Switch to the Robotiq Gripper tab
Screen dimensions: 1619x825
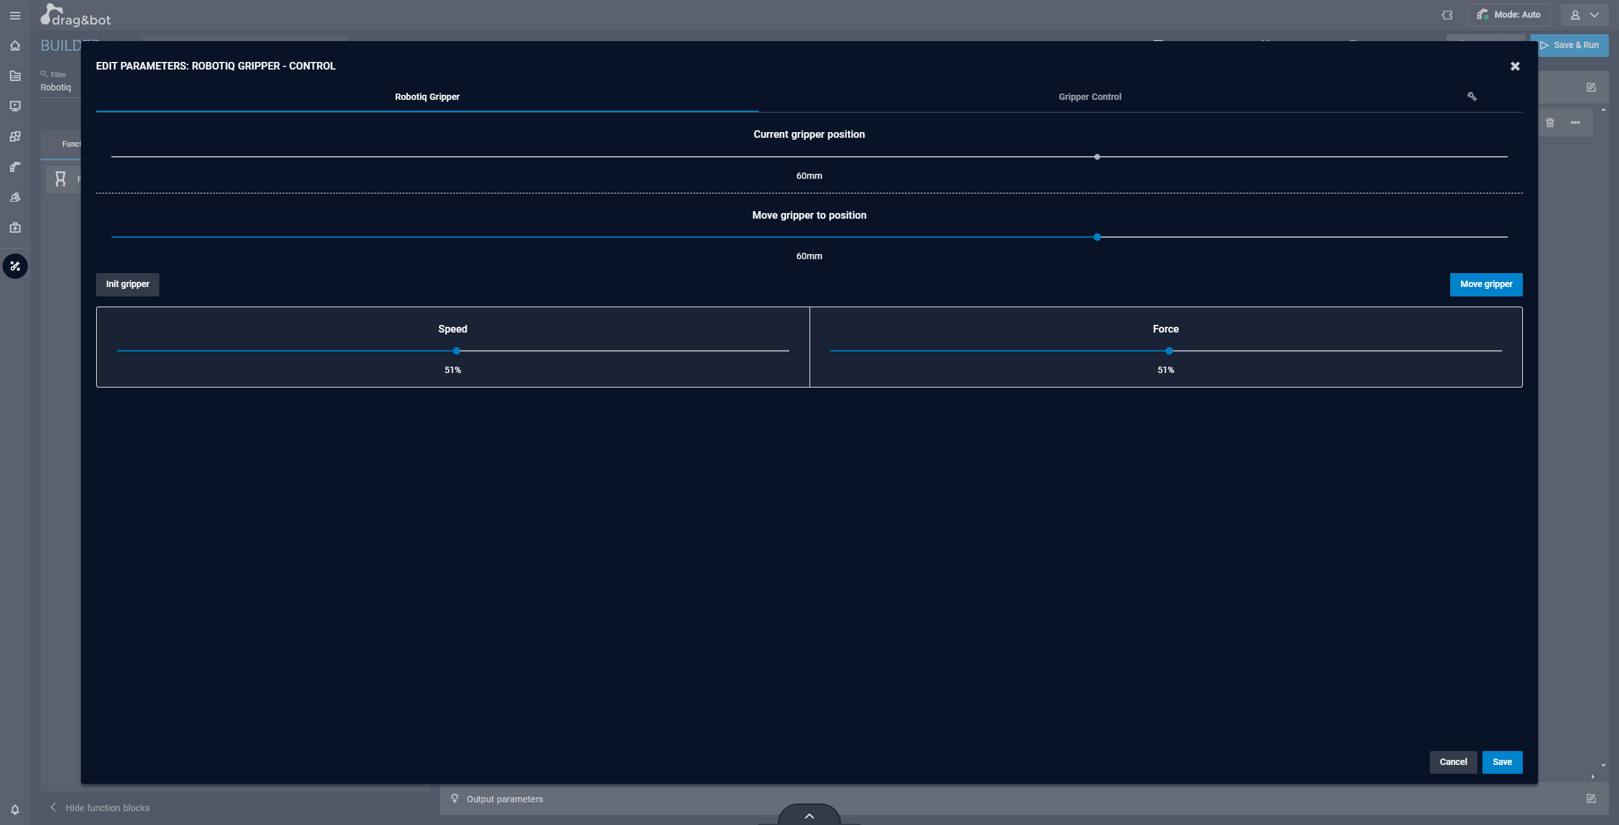pyautogui.click(x=427, y=97)
